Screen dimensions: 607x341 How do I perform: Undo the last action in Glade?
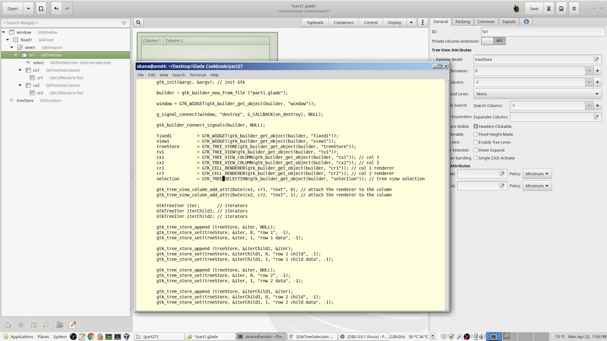(56, 9)
